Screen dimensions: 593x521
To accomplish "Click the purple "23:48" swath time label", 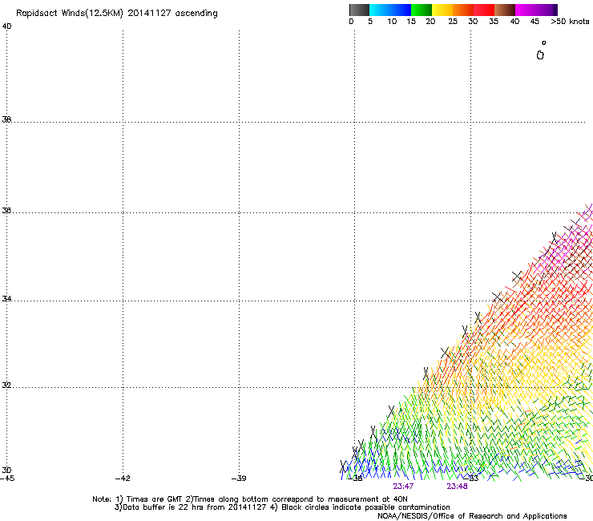I will (457, 487).
